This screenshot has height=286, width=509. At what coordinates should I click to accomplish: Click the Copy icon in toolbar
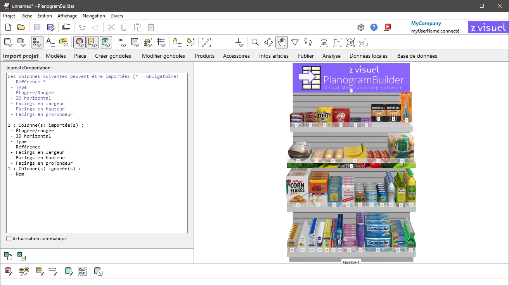pos(124,27)
